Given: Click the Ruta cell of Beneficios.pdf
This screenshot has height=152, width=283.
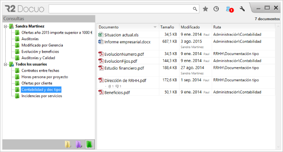Looking at the screenshot, I should pos(237,92).
